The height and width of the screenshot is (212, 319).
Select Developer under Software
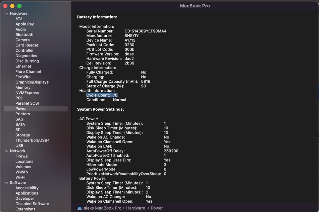tap(25, 199)
